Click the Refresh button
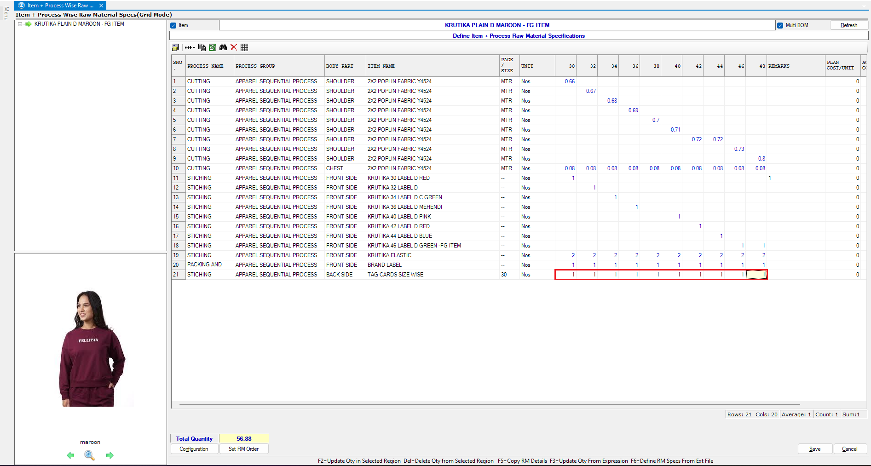 tap(848, 25)
